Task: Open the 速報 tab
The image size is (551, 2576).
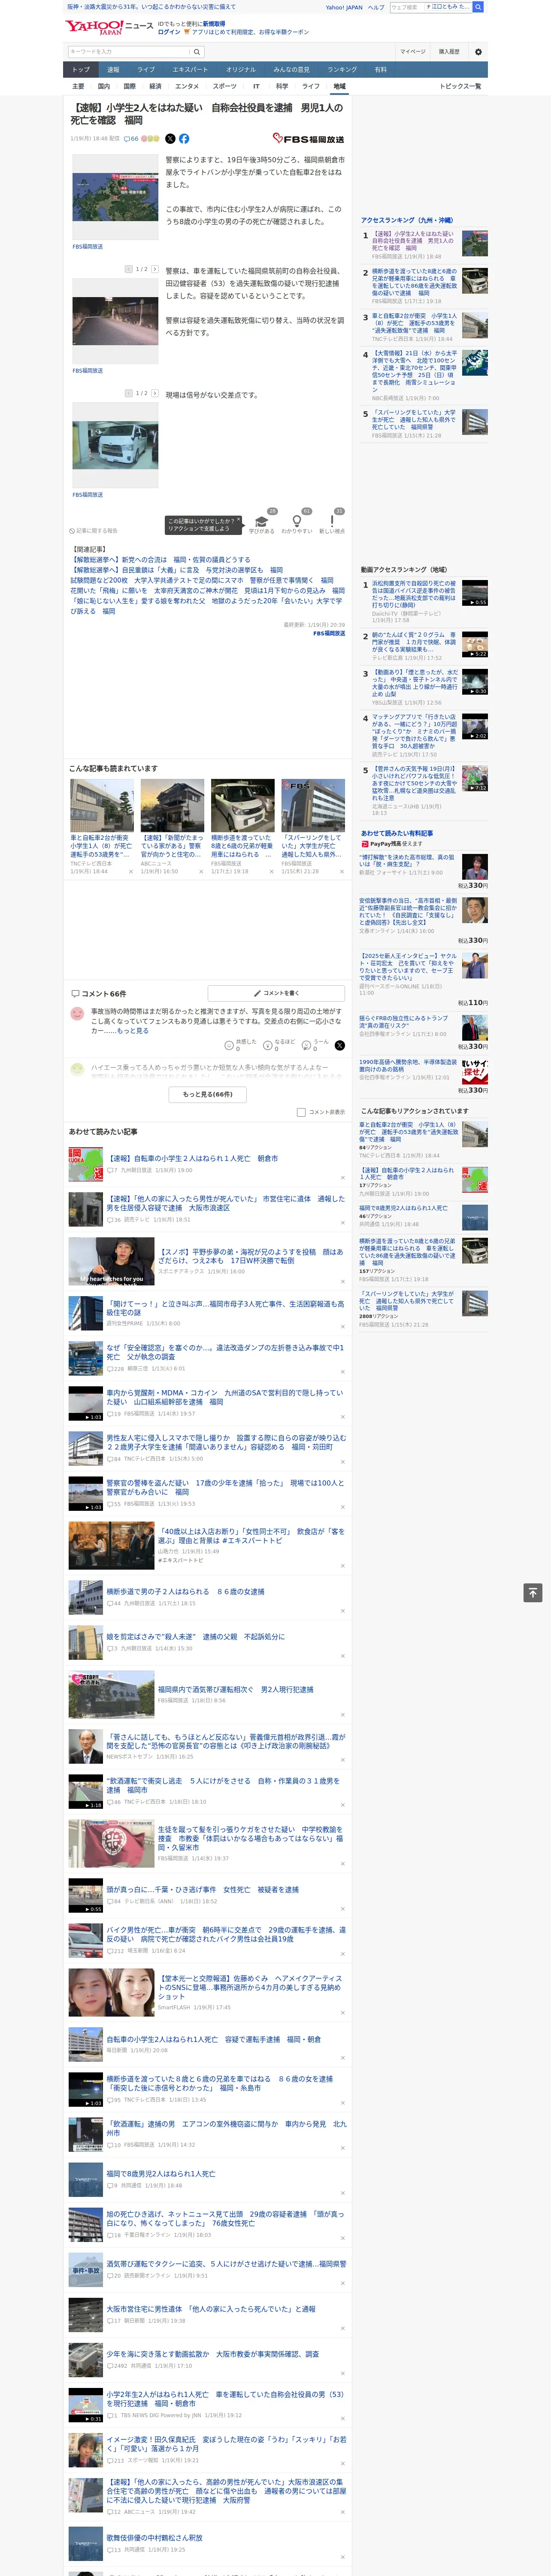Action: (x=113, y=70)
